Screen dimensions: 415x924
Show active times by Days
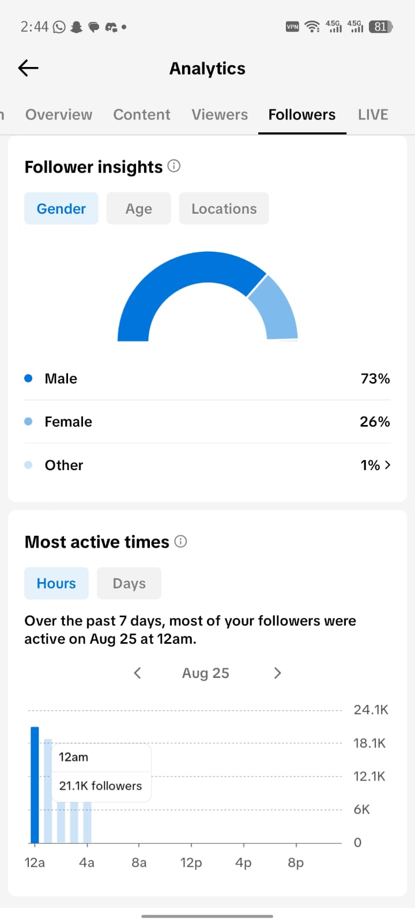pyautogui.click(x=129, y=583)
